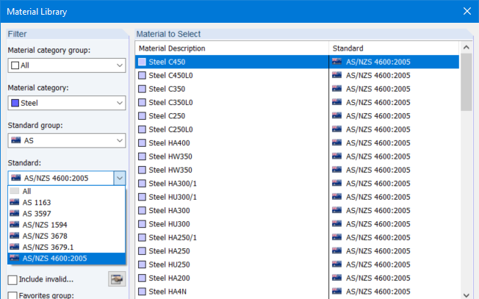The height and width of the screenshot is (299, 479).
Task: Click the material list scrollbar thumb
Action: click(467, 82)
